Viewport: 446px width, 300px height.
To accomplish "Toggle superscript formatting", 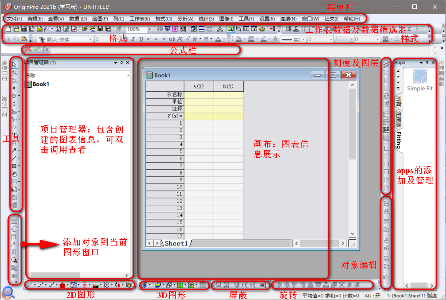I will coord(149,39).
